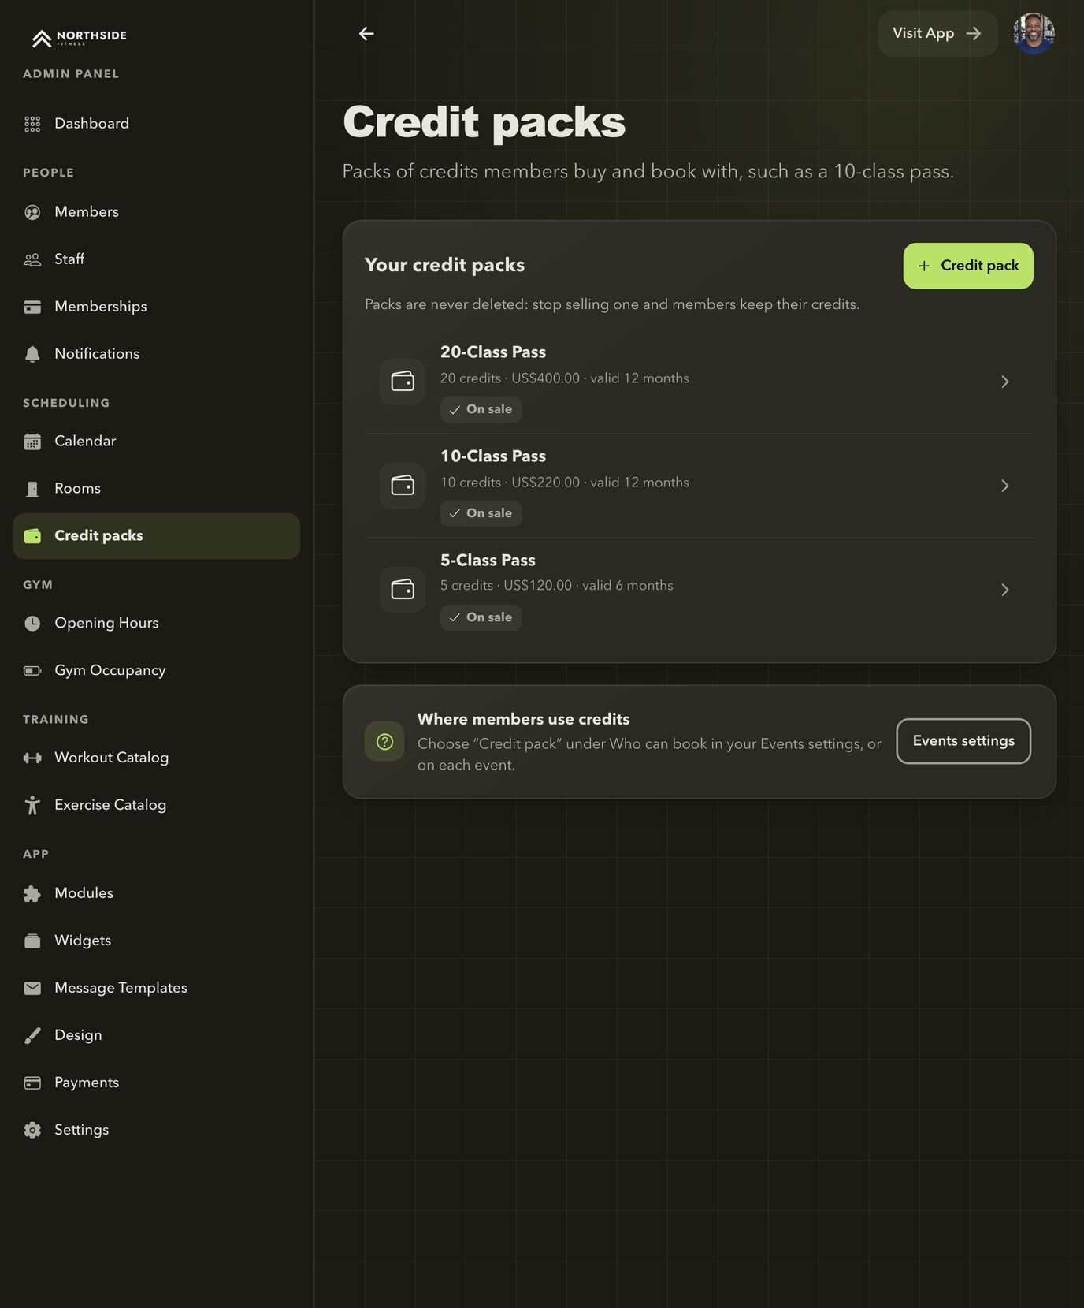Click the Exercise Catalog figure icon

coord(32,805)
